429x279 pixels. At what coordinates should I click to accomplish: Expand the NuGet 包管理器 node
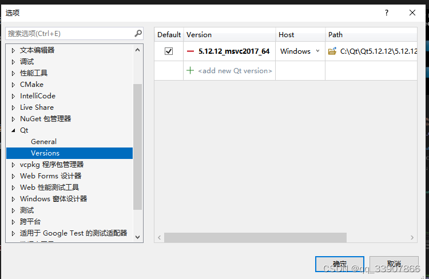point(13,119)
